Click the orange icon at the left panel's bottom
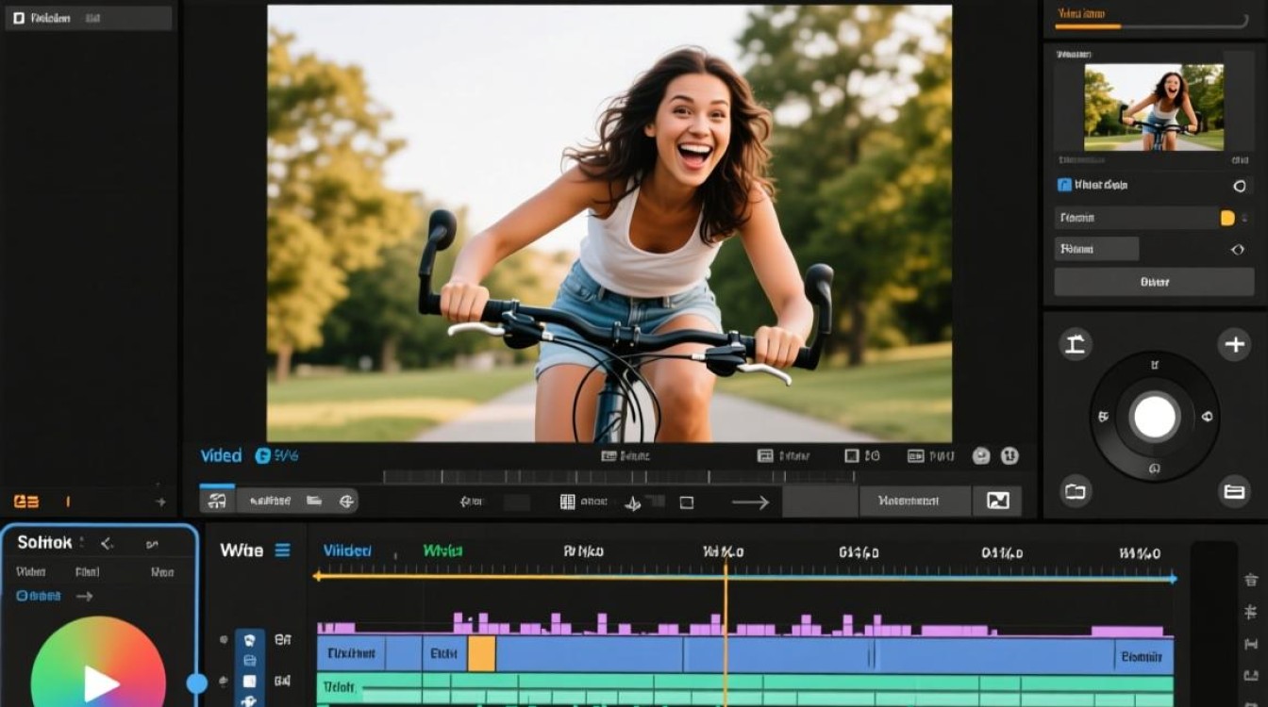Screen dimensions: 1268x707 (26, 501)
